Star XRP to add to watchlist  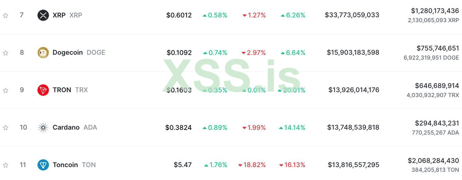6,16
